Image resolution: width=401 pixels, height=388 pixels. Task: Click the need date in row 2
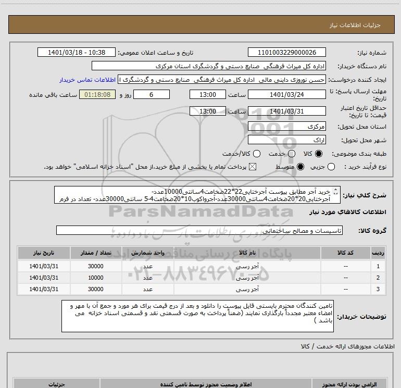(x=44, y=278)
